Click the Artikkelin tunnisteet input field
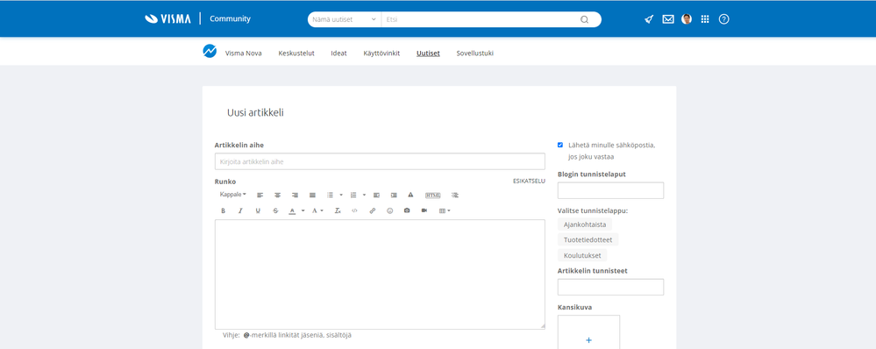This screenshot has height=349, width=876. click(610, 287)
